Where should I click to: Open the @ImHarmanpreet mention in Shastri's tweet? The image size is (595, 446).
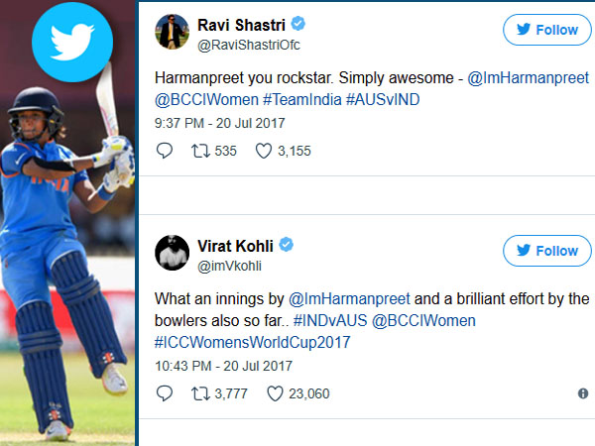528,77
